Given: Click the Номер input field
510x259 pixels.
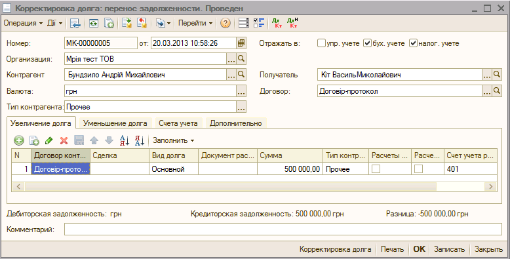Looking at the screenshot, I should 101,43.
